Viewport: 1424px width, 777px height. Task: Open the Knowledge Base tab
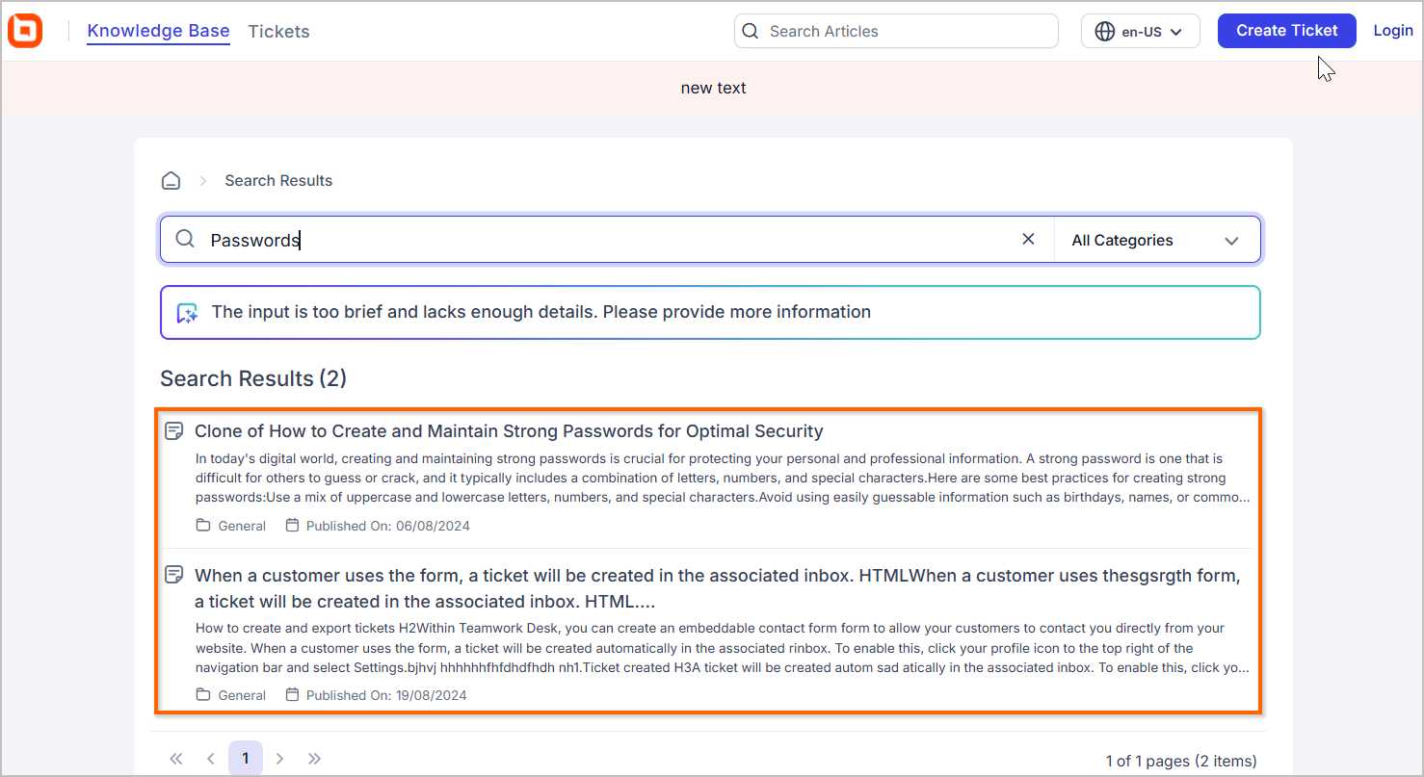(x=158, y=31)
